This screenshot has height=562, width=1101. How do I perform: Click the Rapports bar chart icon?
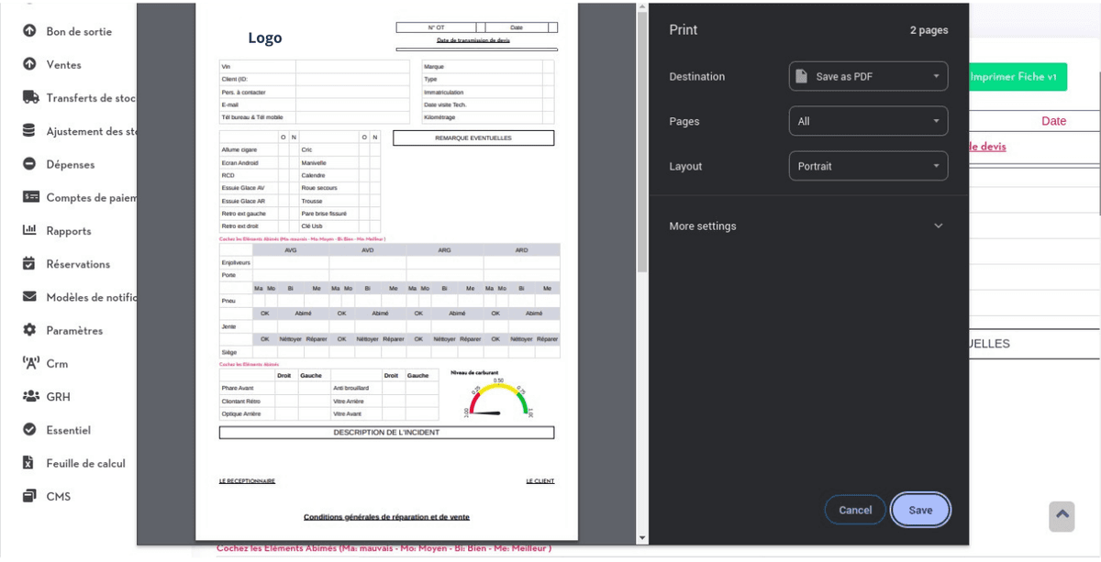pos(29,230)
